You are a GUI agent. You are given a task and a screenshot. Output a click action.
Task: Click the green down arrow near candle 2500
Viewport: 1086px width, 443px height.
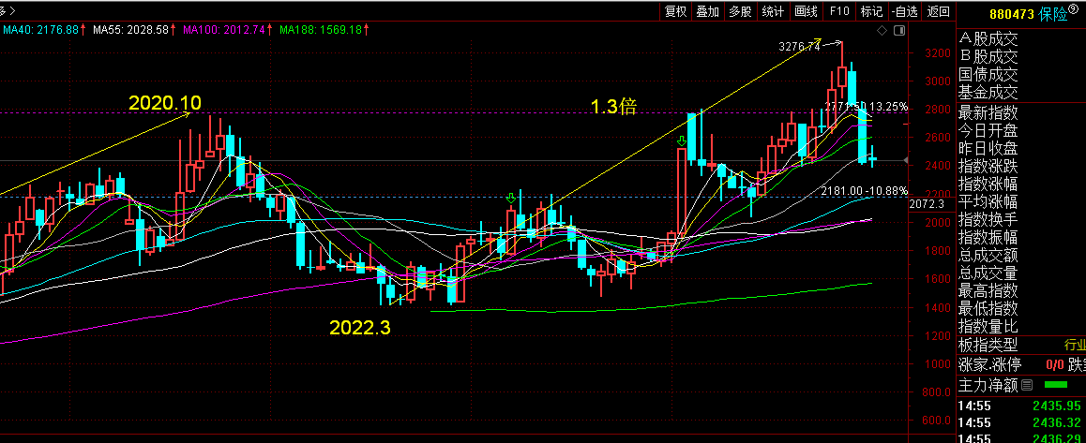682,142
